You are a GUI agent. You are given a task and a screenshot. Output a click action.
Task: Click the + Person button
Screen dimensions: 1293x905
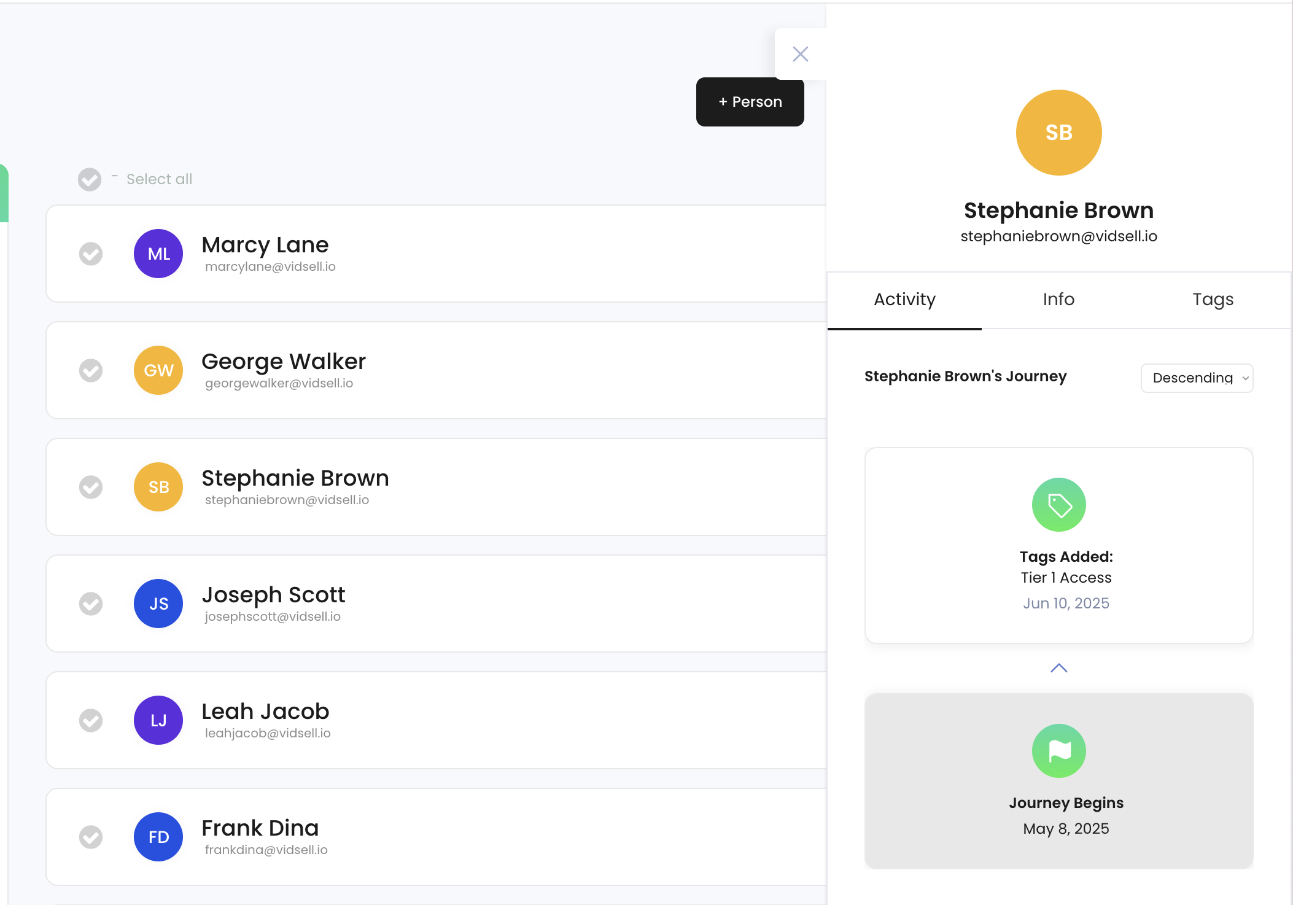[x=750, y=102]
